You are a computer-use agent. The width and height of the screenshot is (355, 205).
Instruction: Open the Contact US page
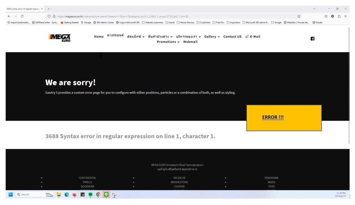tap(232, 37)
